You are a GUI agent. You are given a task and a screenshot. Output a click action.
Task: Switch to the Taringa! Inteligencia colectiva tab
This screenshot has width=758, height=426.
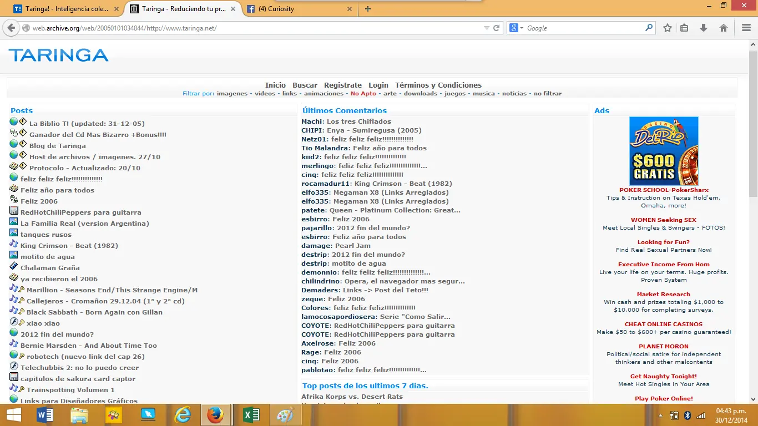click(x=67, y=9)
